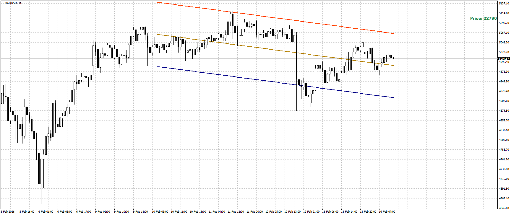The image size is (511, 215).
Task: Select the dark blue lower channel line
Action: coord(275,82)
